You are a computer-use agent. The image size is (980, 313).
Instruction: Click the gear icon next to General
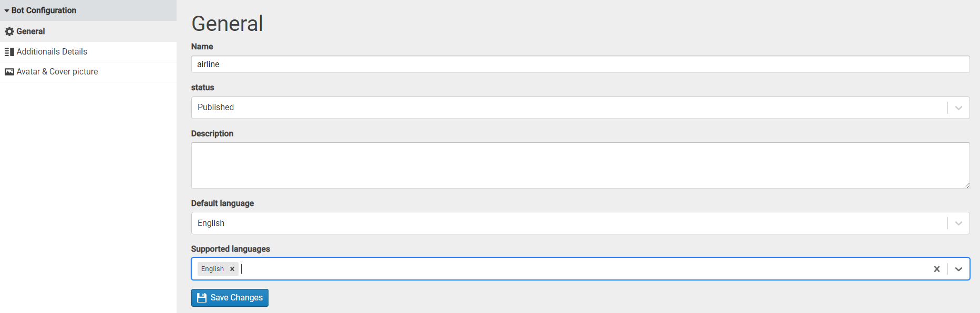click(x=9, y=31)
